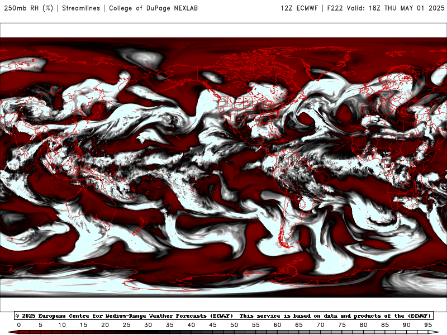The width and height of the screenshot is (447, 335).
Task: Click the "80" label on the color scale
Action: click(364, 325)
